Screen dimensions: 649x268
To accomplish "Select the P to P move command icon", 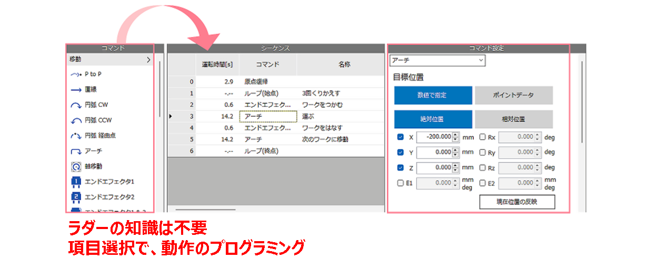I will tap(76, 74).
